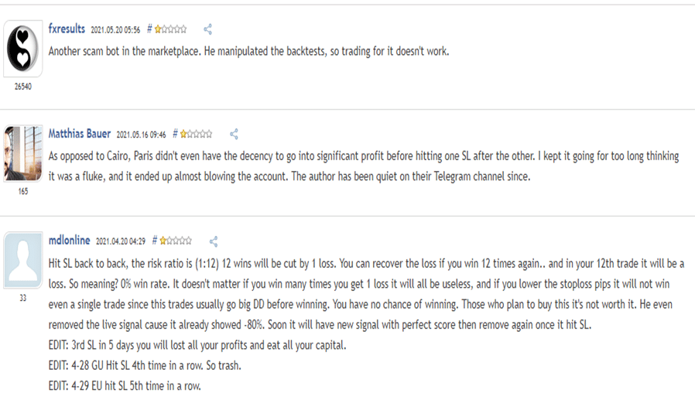Open the fxresults user profile link
Viewport: 695px width, 400px height.
tap(67, 29)
